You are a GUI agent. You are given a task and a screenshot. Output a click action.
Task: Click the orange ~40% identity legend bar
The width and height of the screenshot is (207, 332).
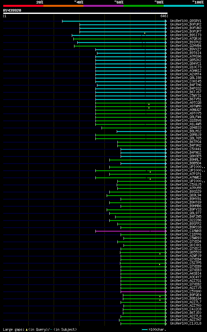point(63,6)
